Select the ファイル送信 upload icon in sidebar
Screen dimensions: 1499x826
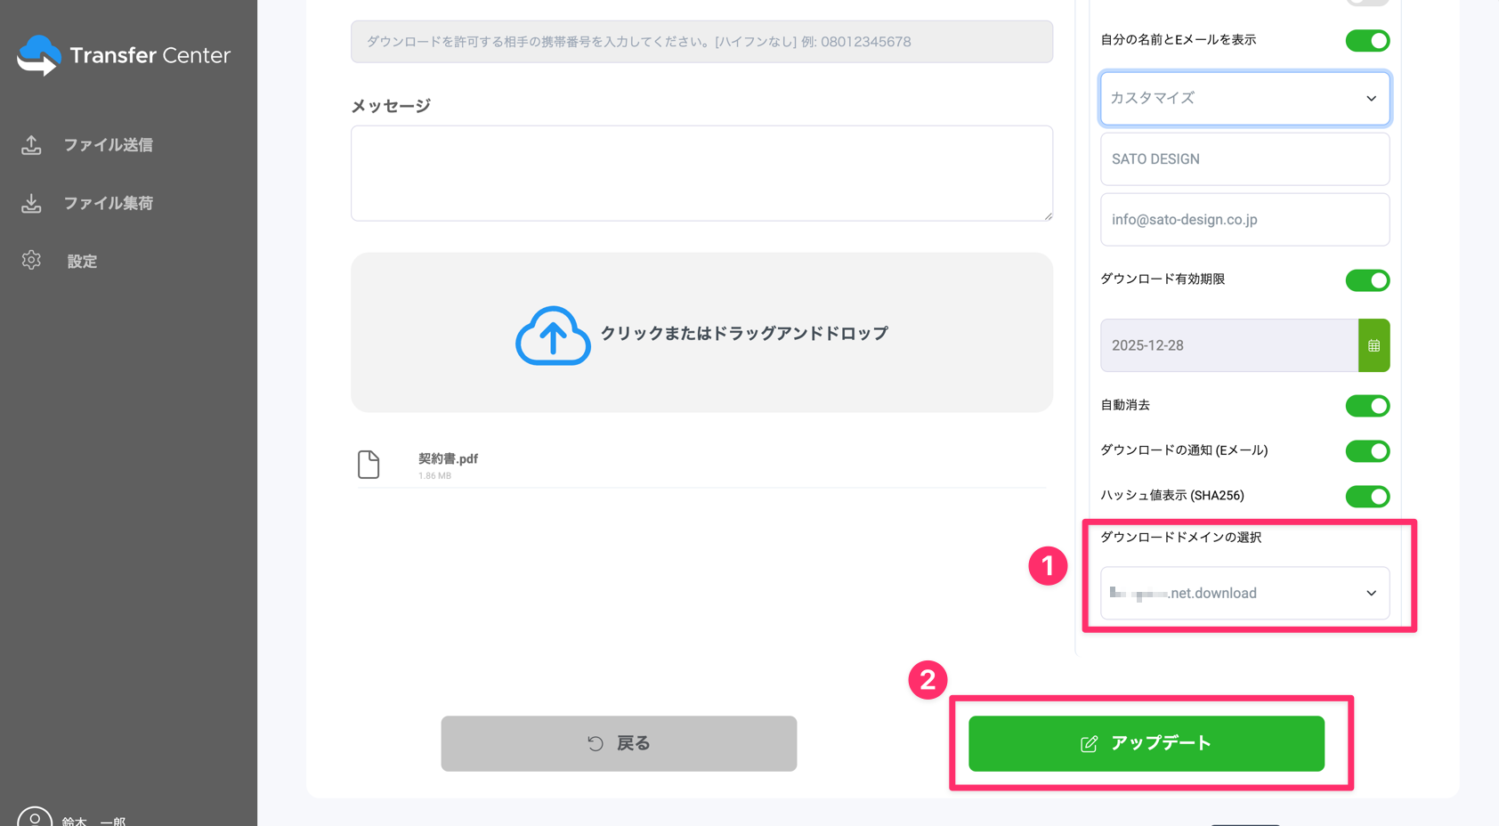(x=31, y=144)
